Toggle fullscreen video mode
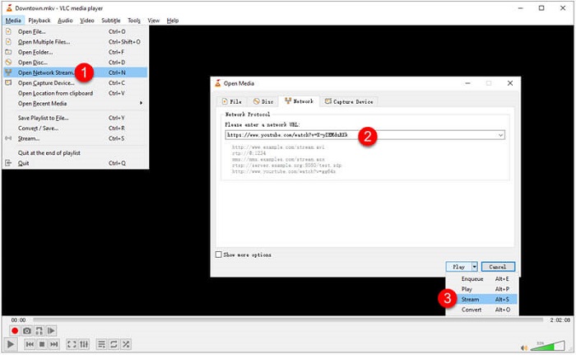This screenshot has height=355, width=576. 72,344
